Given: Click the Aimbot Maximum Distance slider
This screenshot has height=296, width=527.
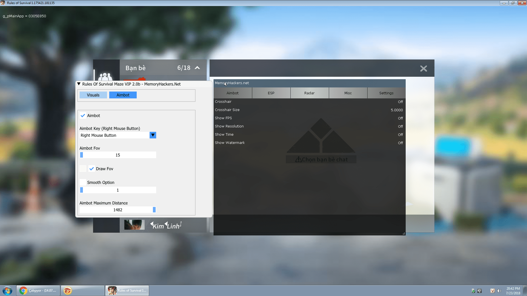Looking at the screenshot, I should 118,210.
